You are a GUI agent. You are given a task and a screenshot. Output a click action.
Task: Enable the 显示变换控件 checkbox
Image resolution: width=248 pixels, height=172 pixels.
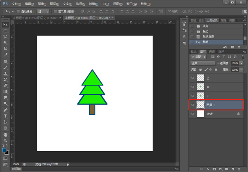click(55, 11)
